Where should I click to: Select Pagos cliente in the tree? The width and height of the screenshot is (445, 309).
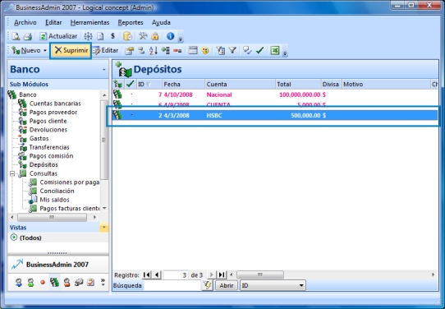48,121
